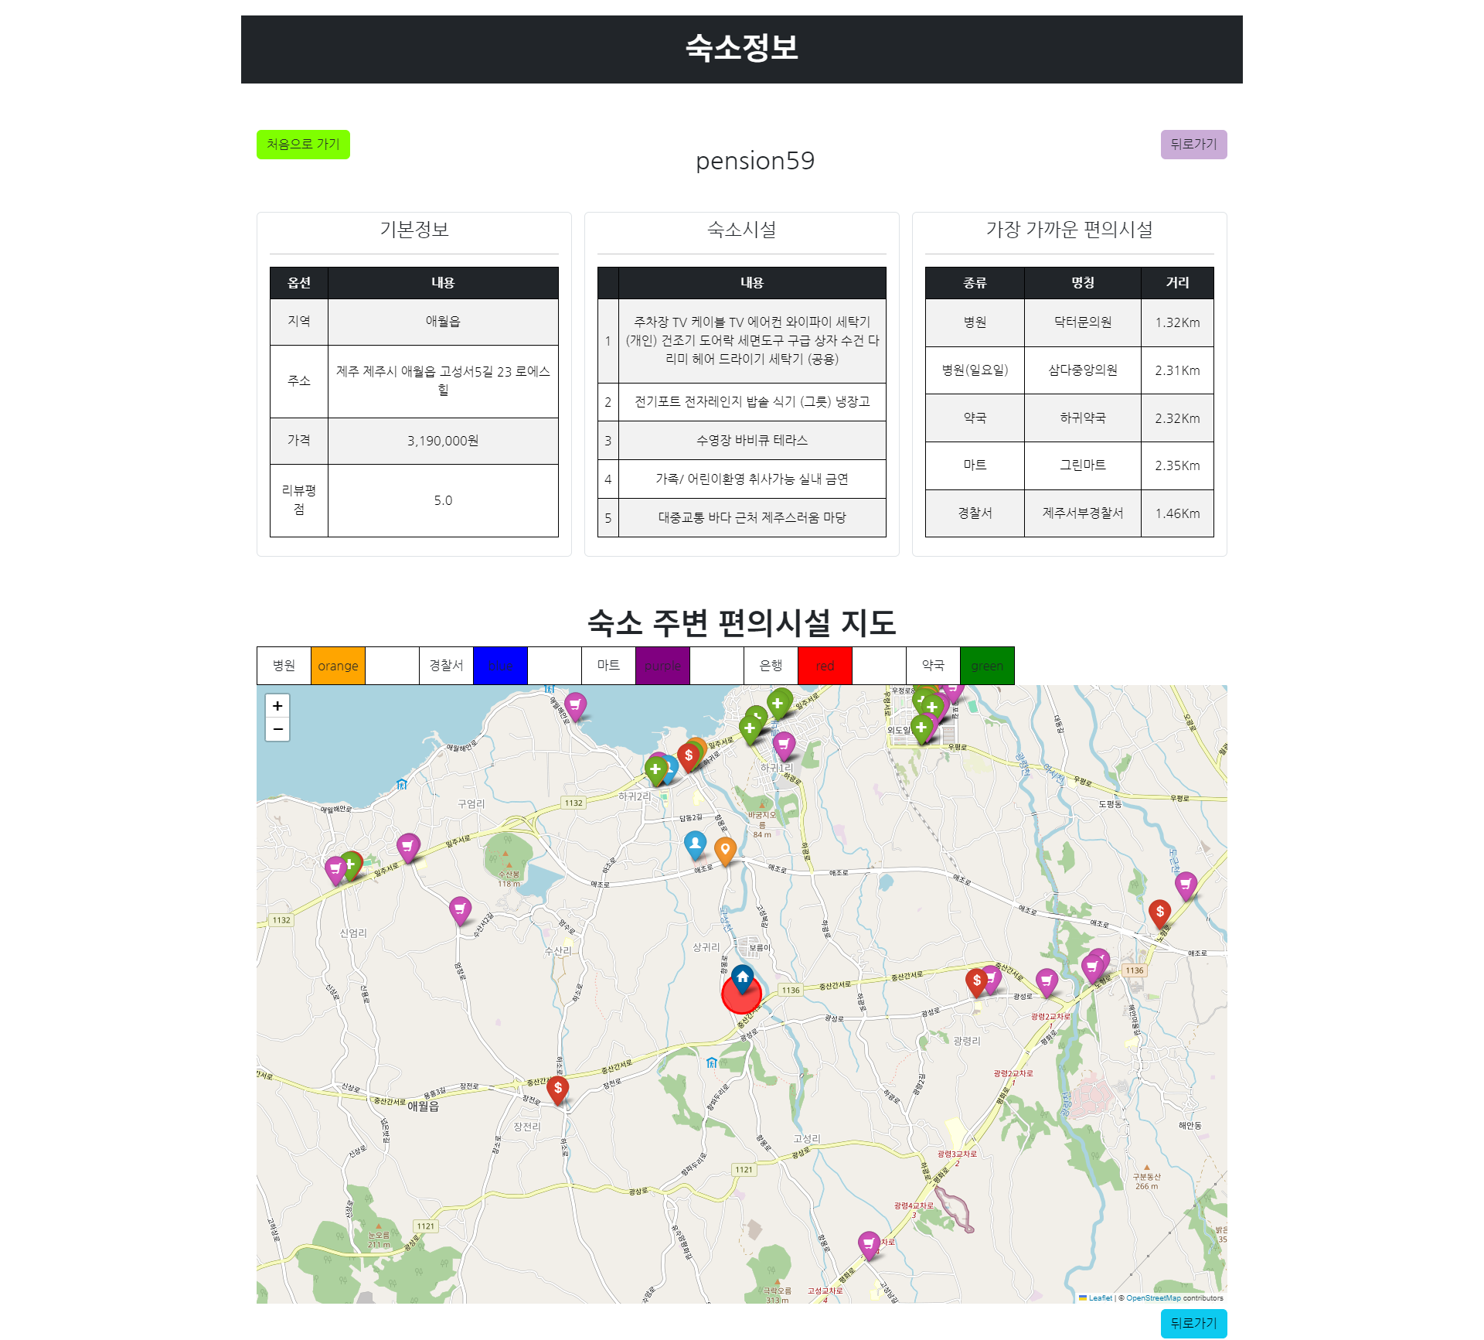
Task: Click the blue house marker on map
Action: tap(743, 977)
